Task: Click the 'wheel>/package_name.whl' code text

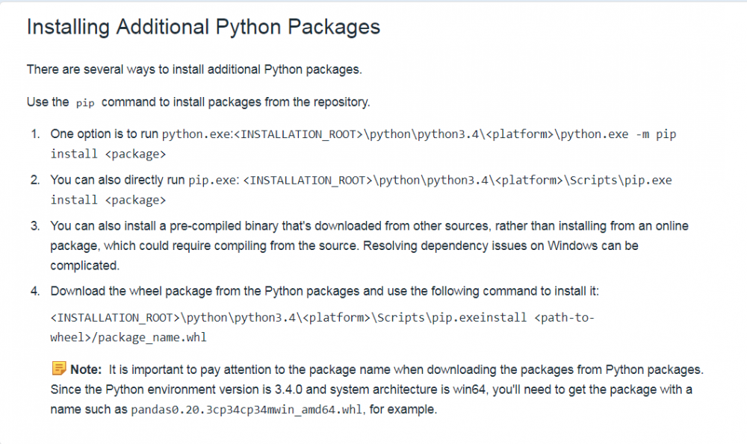Action: 128,337
